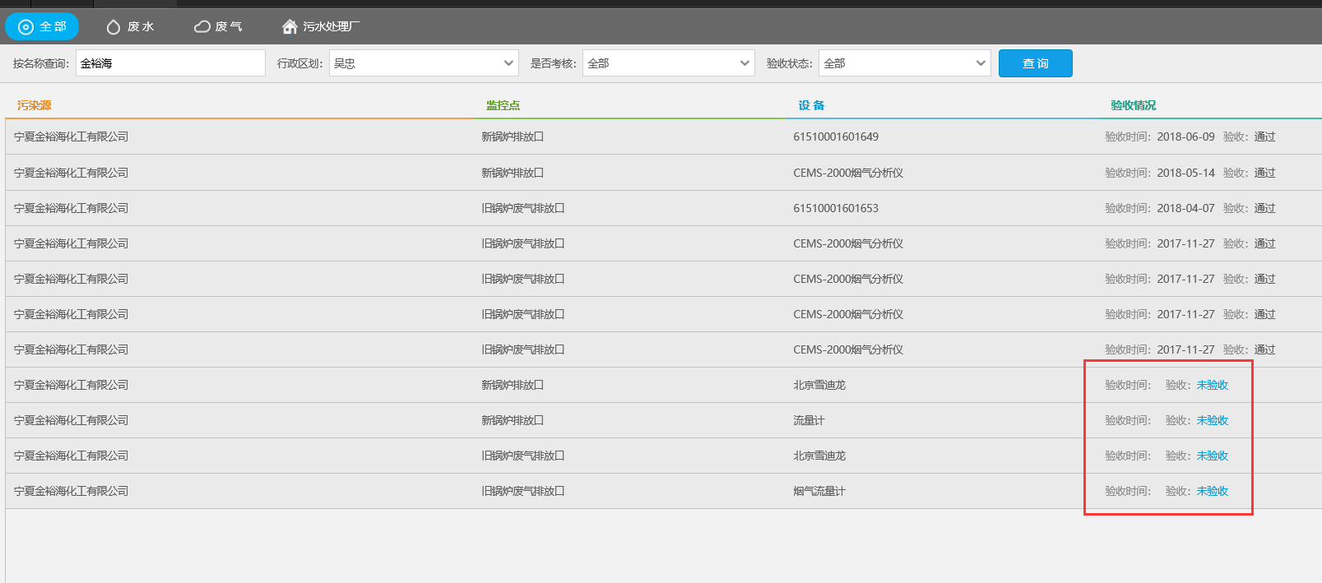Image resolution: width=1322 pixels, height=583 pixels.
Task: Open the 行政区划 dropdown showing 吴忠
Action: [424, 63]
